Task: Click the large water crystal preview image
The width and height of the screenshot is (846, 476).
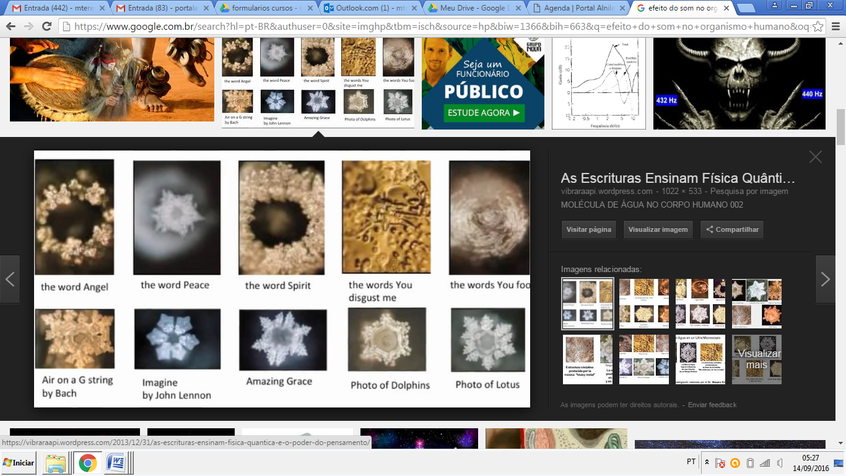Action: 282,279
